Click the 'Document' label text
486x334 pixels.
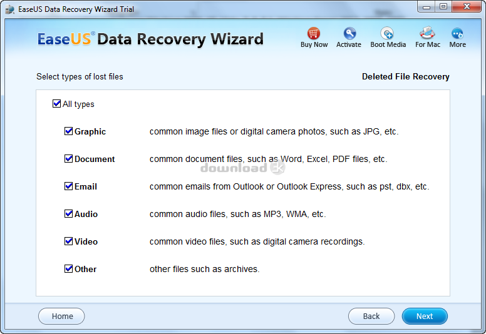95,159
